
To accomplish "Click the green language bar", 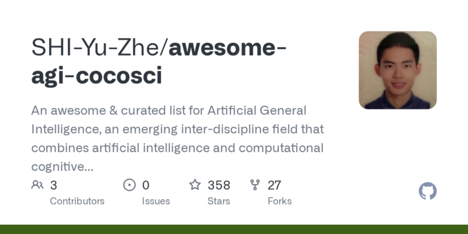I will [234, 229].
